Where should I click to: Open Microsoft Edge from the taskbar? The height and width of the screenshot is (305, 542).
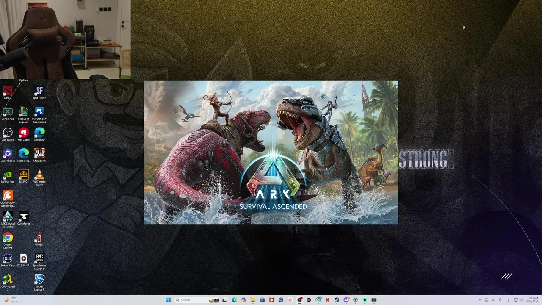click(x=234, y=300)
